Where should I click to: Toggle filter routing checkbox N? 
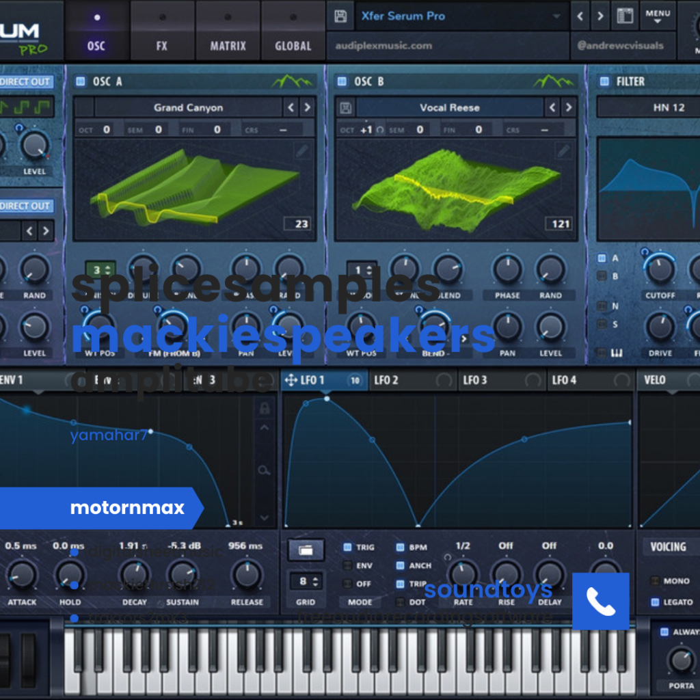click(602, 306)
